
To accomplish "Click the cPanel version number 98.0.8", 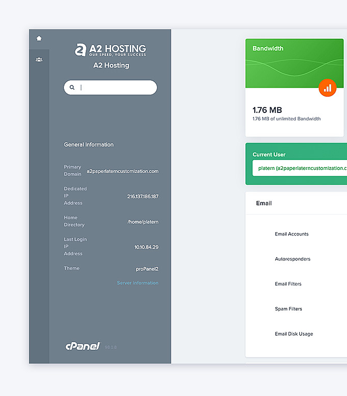I will (x=111, y=347).
